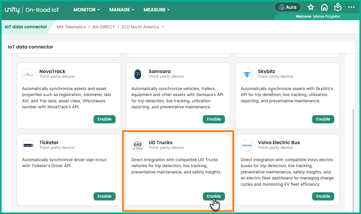This screenshot has width=361, height=214.
Task: Click the Welcome Marisa Potgieter text
Action: click(318, 17)
